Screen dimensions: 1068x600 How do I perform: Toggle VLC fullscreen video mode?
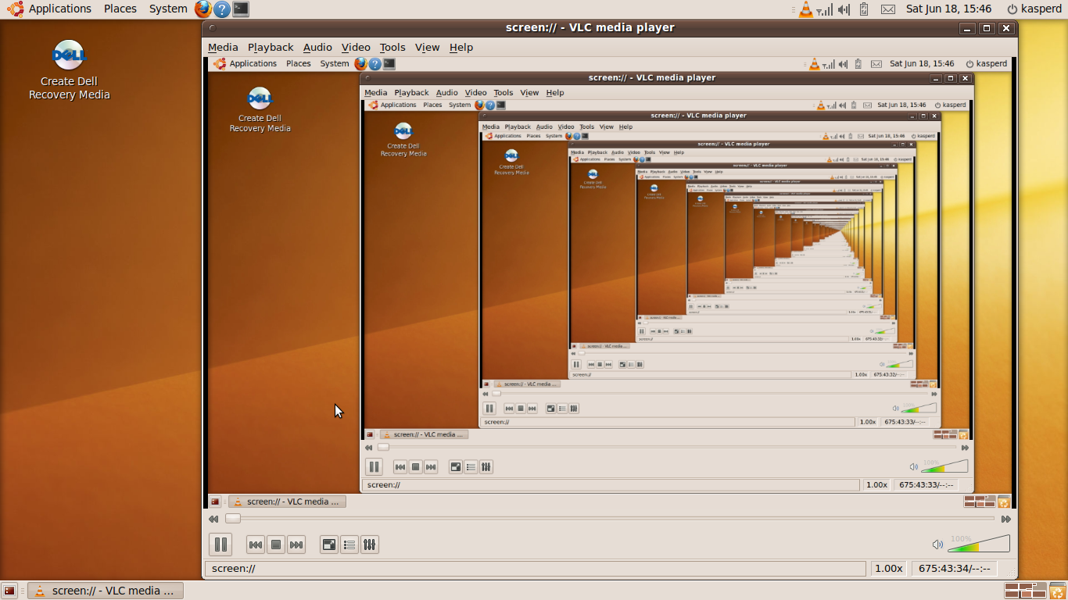click(x=329, y=545)
